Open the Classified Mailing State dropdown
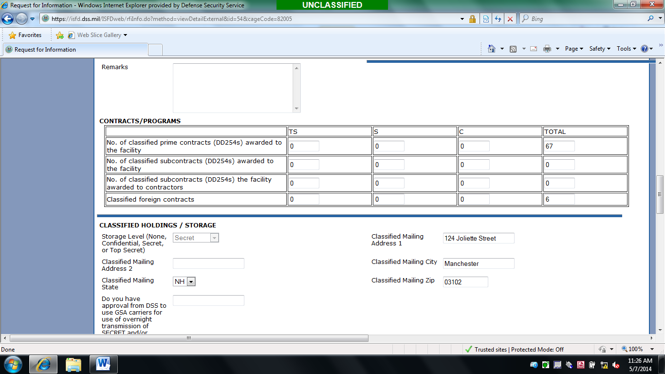This screenshot has width=665, height=374. 184,281
